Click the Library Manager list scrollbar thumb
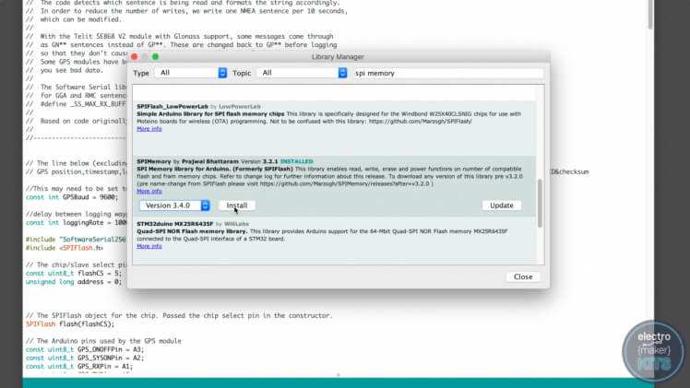The image size is (690, 388). point(540,203)
